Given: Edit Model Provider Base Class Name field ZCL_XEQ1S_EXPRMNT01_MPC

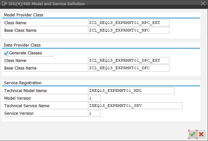Looking at the screenshot, I should (x=129, y=30).
